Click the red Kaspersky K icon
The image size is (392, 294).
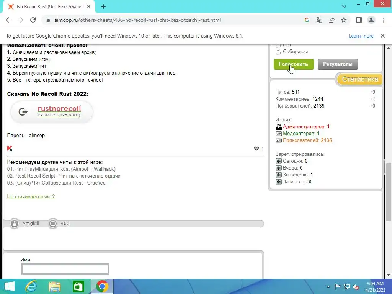(10, 149)
